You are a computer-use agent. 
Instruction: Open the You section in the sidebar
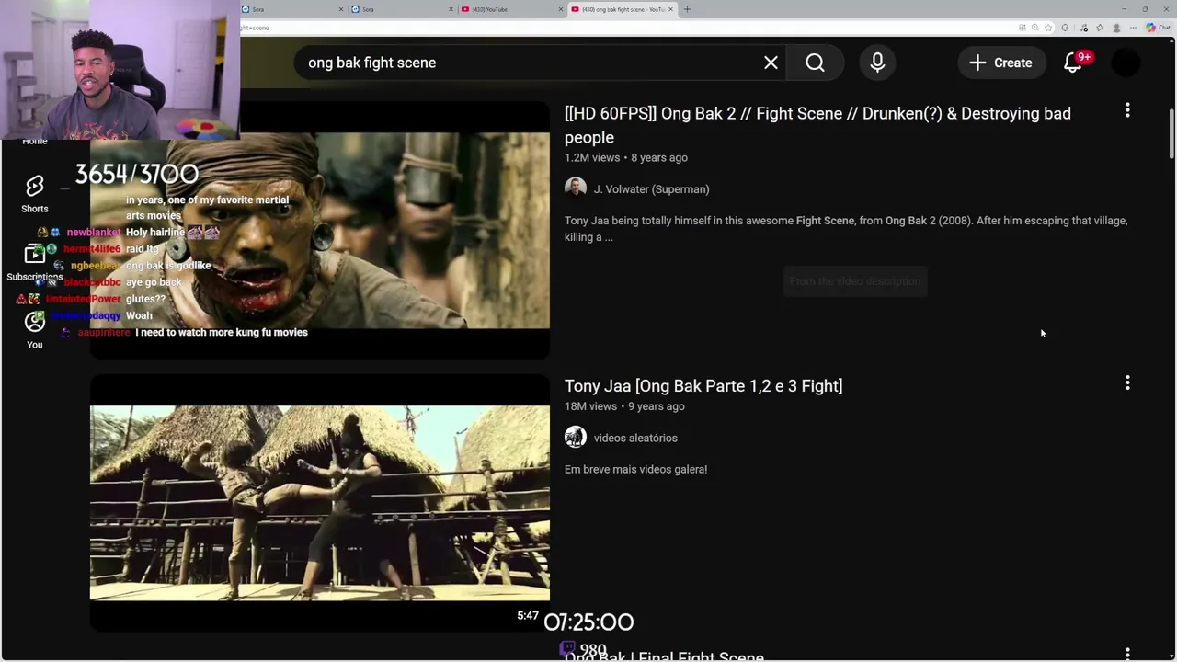point(35,329)
